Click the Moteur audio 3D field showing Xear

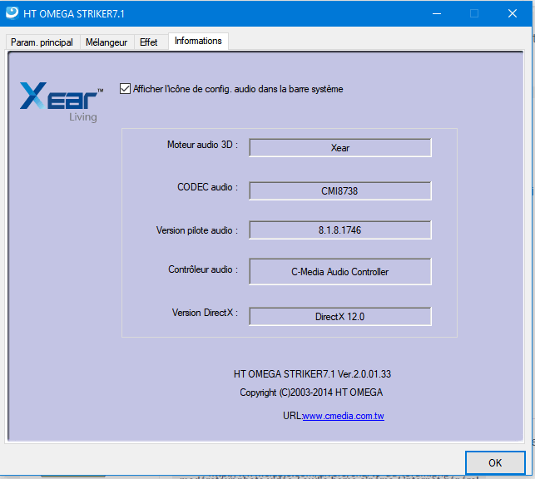[x=340, y=148]
